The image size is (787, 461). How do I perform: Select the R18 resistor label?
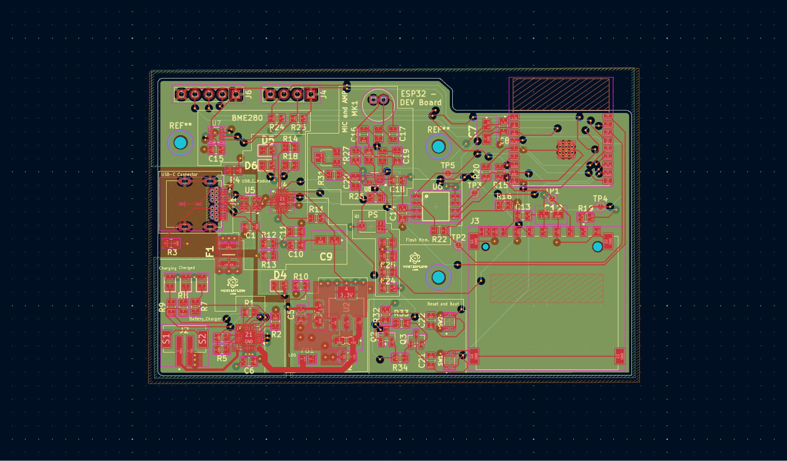pyautogui.click(x=291, y=156)
